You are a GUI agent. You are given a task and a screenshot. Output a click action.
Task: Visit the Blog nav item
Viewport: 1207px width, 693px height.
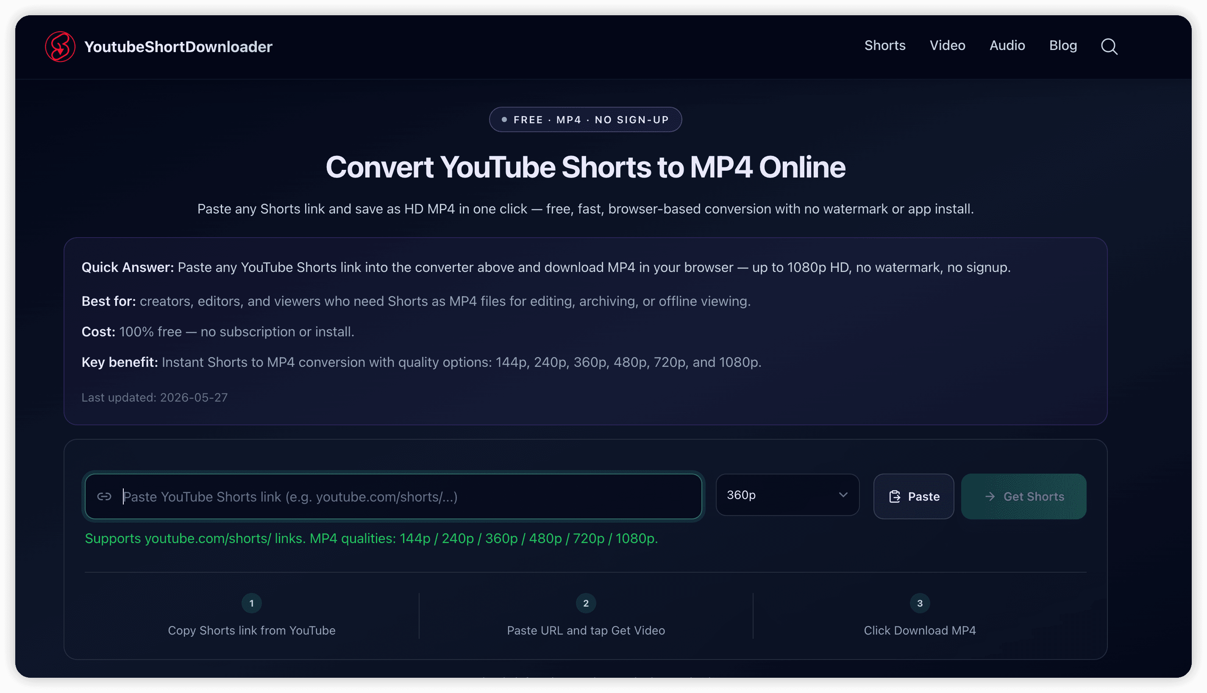coord(1063,46)
